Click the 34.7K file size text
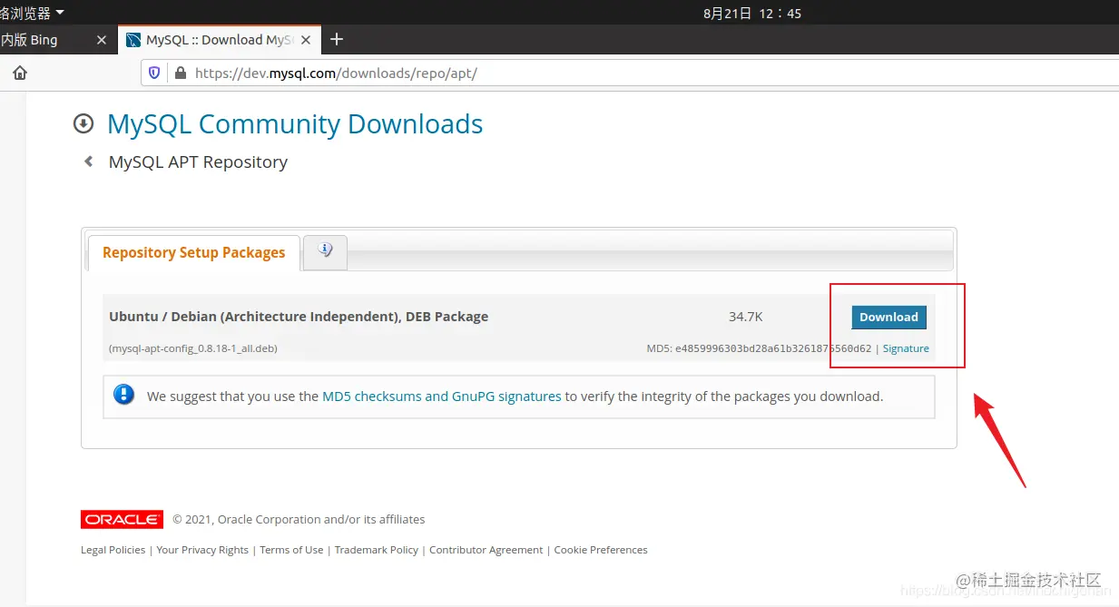 (x=746, y=317)
